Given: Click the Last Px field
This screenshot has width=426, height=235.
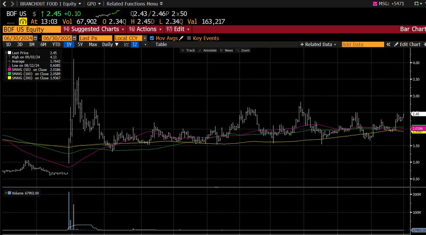Looking at the screenshot, I should tap(95, 38).
